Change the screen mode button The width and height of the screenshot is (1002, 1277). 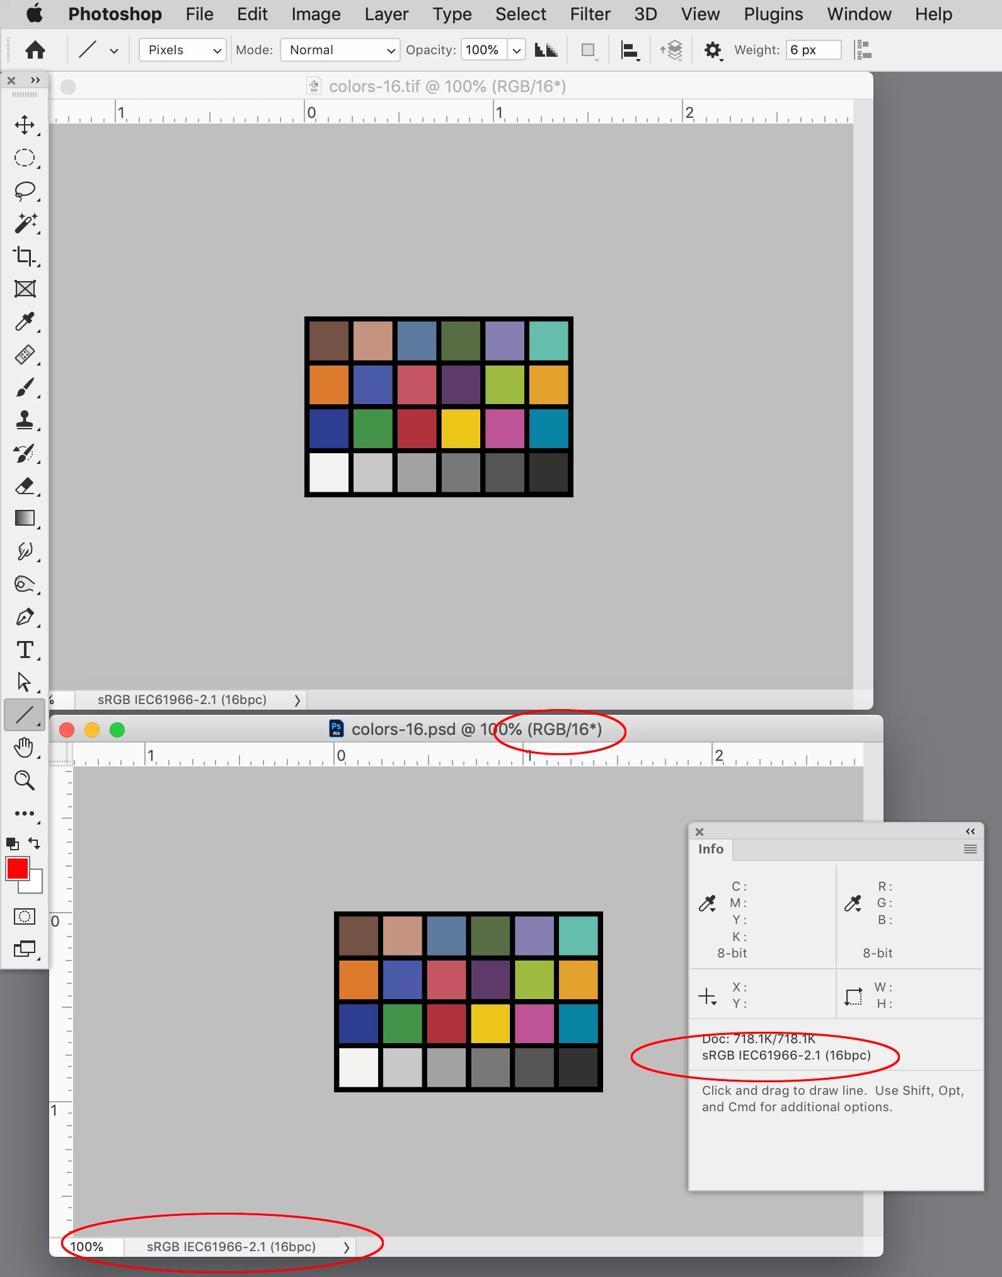click(25, 949)
